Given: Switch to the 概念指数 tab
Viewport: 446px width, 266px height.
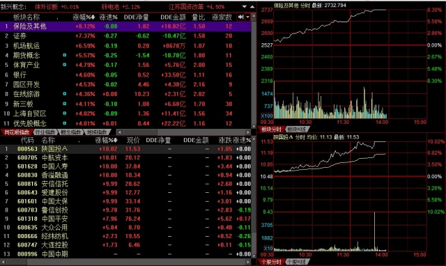Looking at the screenshot, I should coord(71,132).
